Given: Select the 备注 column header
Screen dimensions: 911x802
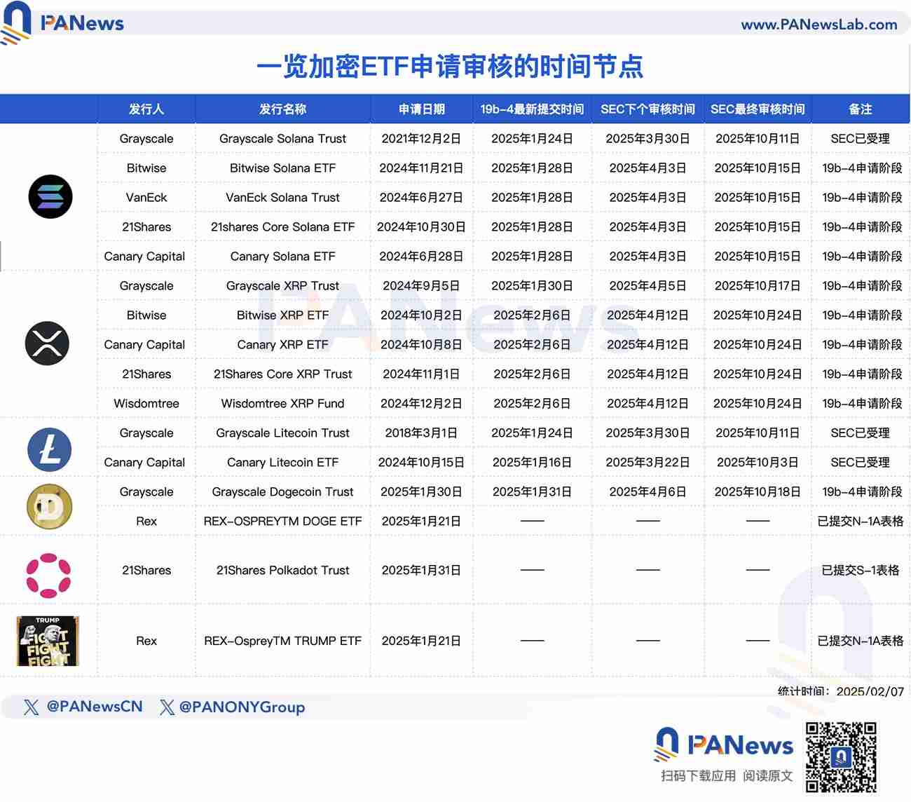Looking at the screenshot, I should pos(861,109).
